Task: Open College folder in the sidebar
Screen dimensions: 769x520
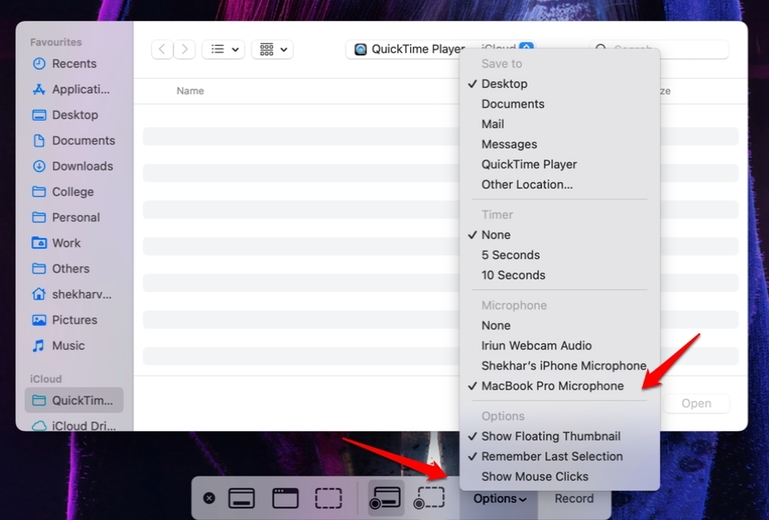Action: [x=73, y=191]
